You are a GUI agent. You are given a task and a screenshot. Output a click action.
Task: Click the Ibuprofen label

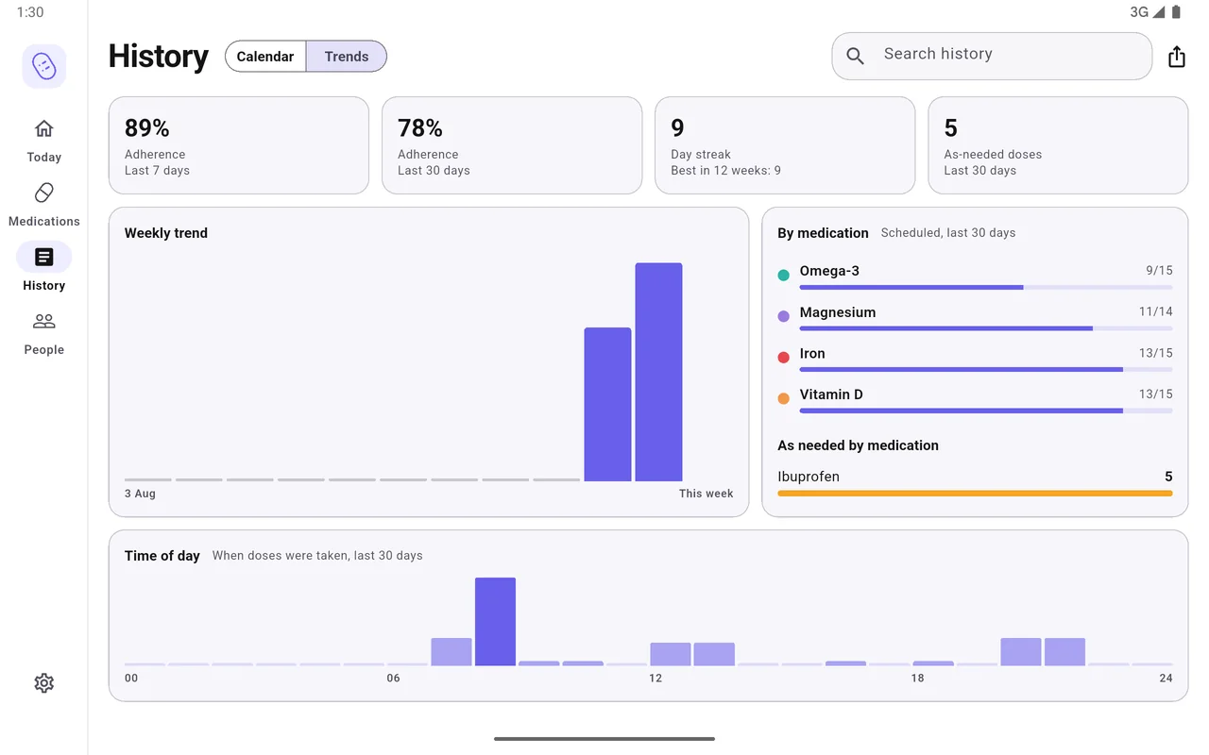809,477
